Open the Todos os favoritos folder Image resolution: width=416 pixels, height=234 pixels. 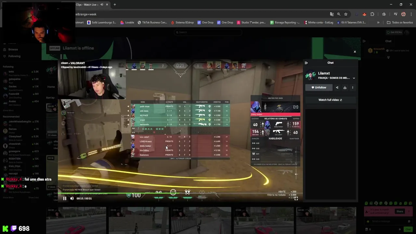tap(400, 22)
